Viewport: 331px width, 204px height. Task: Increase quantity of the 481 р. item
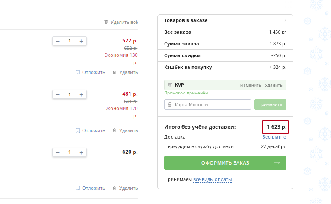pos(81,94)
